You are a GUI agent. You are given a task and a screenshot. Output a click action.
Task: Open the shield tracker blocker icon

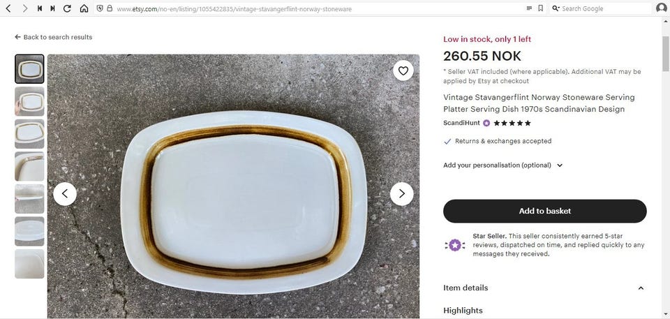[x=100, y=8]
